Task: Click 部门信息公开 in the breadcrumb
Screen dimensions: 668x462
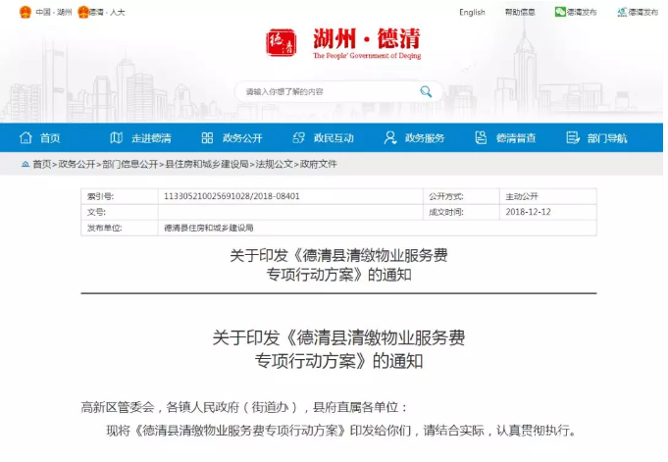Action: [130, 164]
